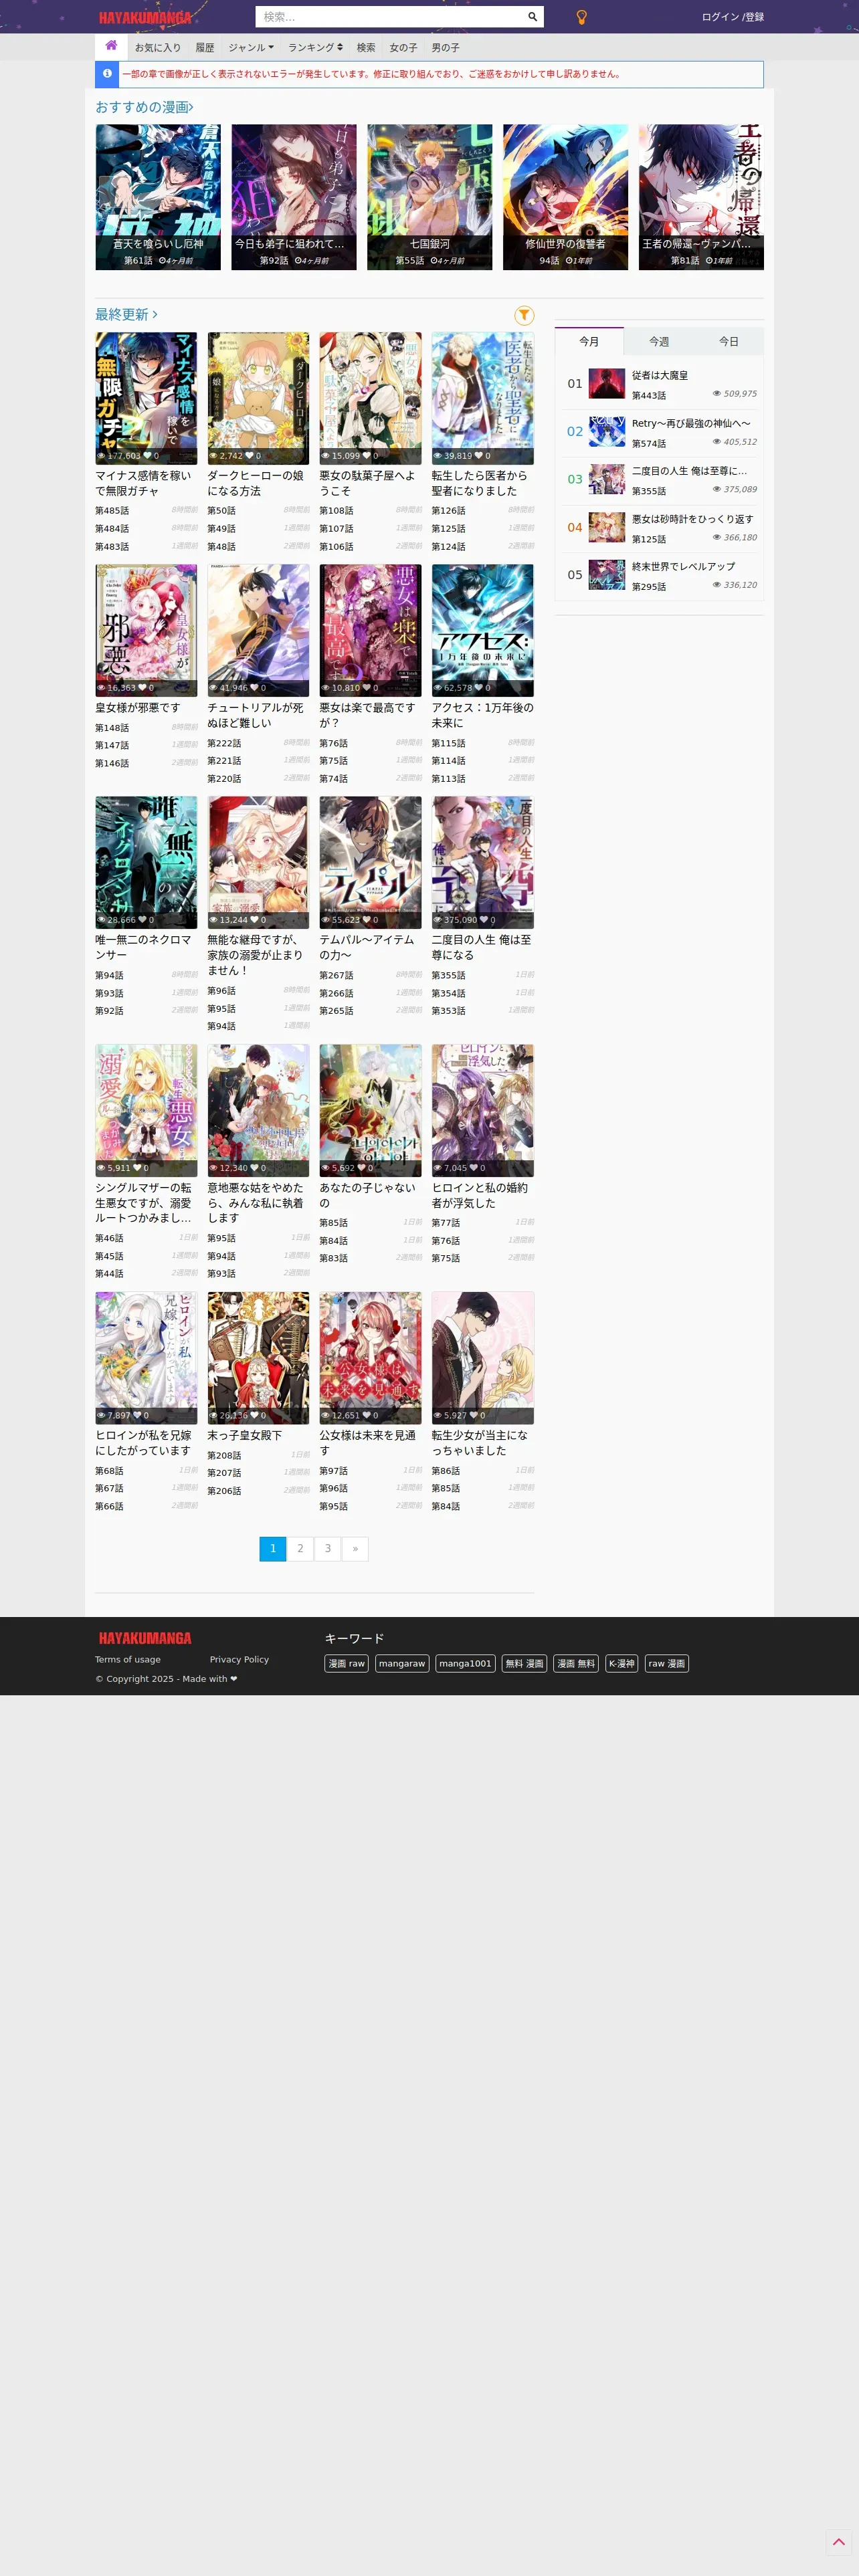This screenshot has width=859, height=2576.
Task: Open 第485話 of 無限ガチャ
Action: pyautogui.click(x=112, y=511)
